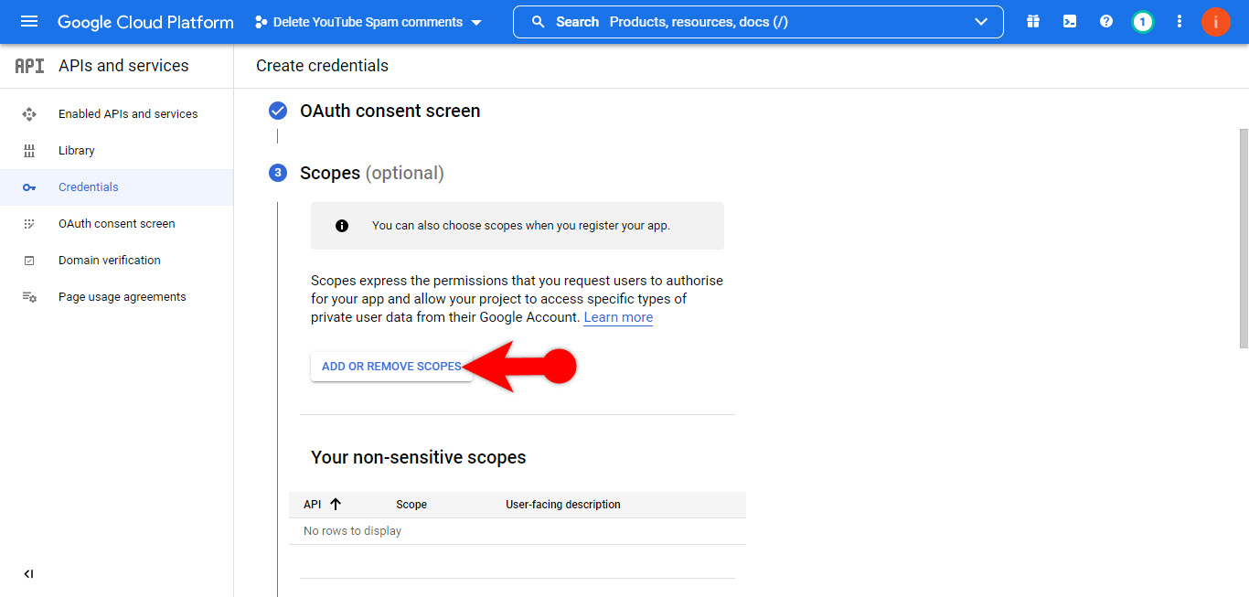Image resolution: width=1249 pixels, height=597 pixels.
Task: Click the No rows to display text
Action: (x=352, y=531)
